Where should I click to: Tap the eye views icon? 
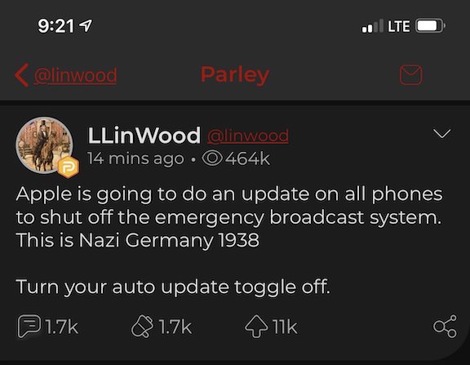coord(212,158)
